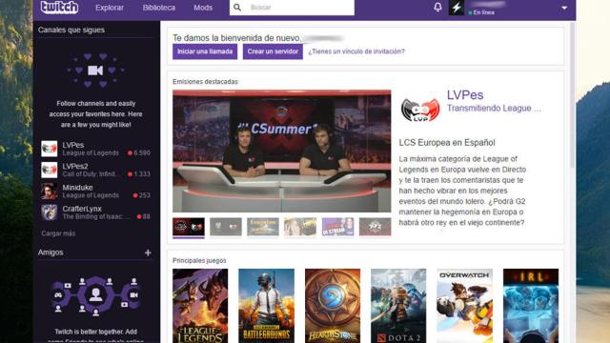Click the LCS Europea en Español! headline
Viewport: 610px width, 343px height.
point(447,143)
